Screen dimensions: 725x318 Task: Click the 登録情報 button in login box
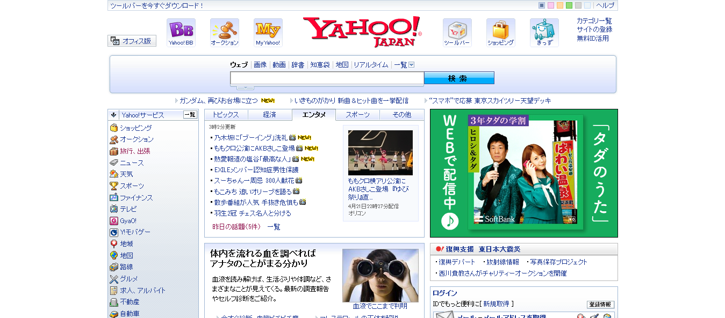pos(600,305)
